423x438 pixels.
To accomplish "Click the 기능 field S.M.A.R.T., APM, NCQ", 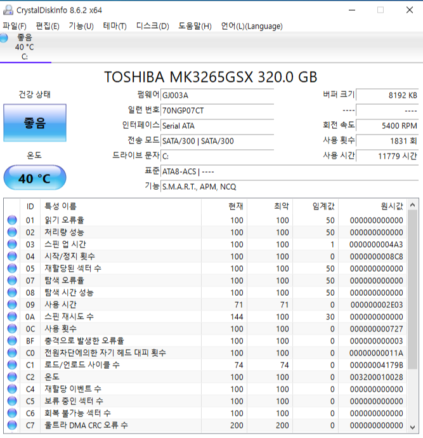I will click(290, 187).
